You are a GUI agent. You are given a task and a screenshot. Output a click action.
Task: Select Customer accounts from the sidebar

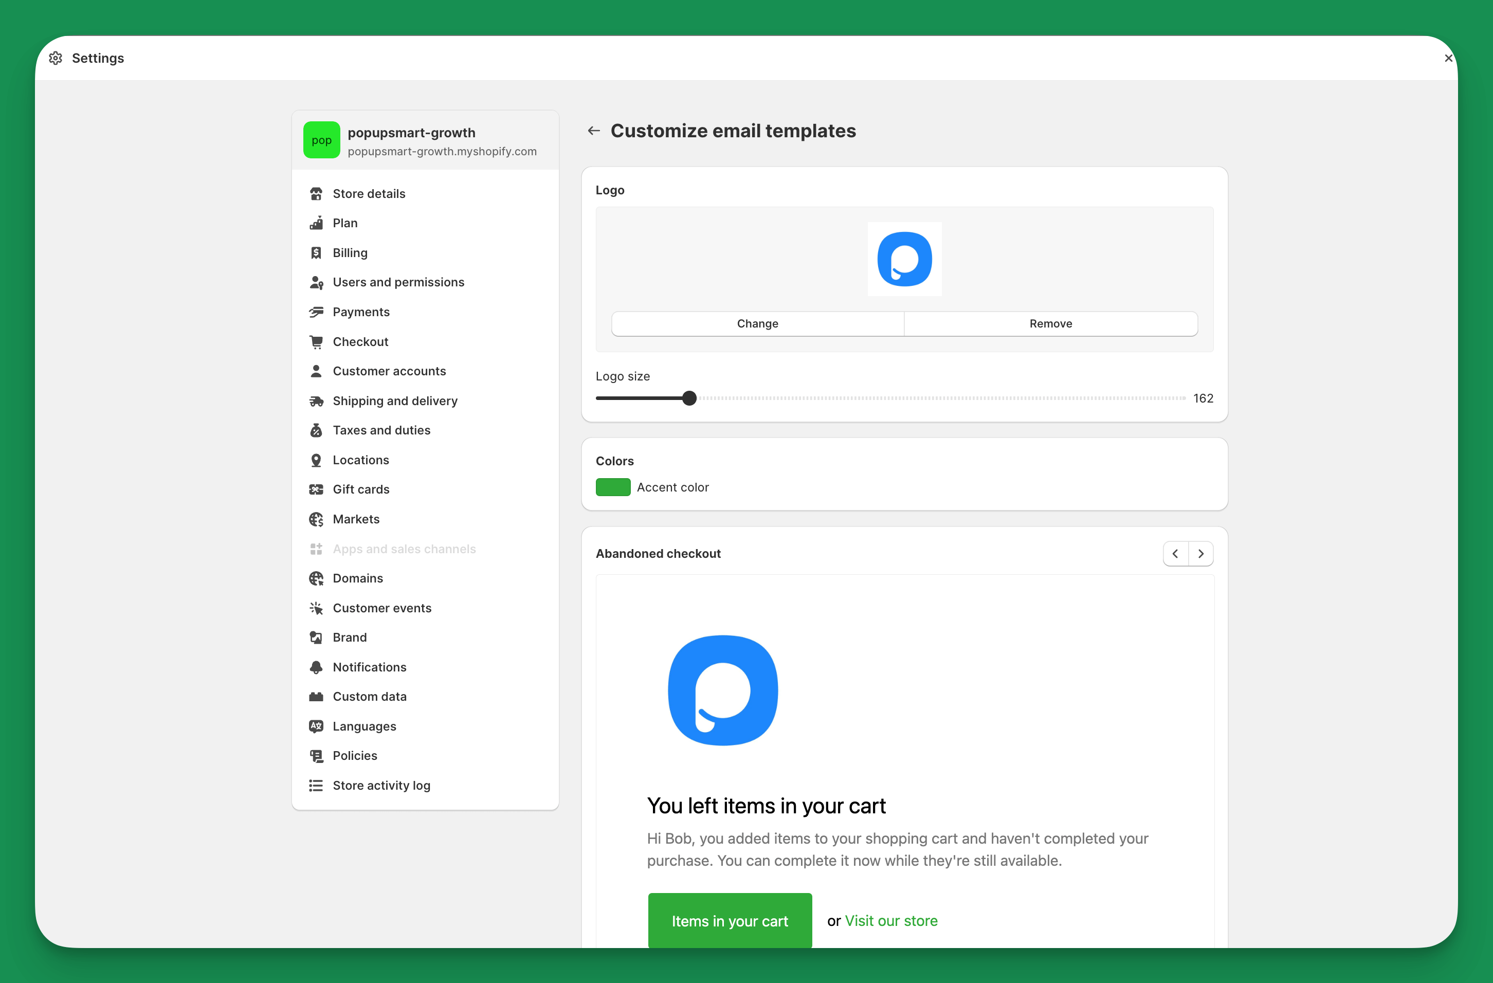(x=389, y=371)
